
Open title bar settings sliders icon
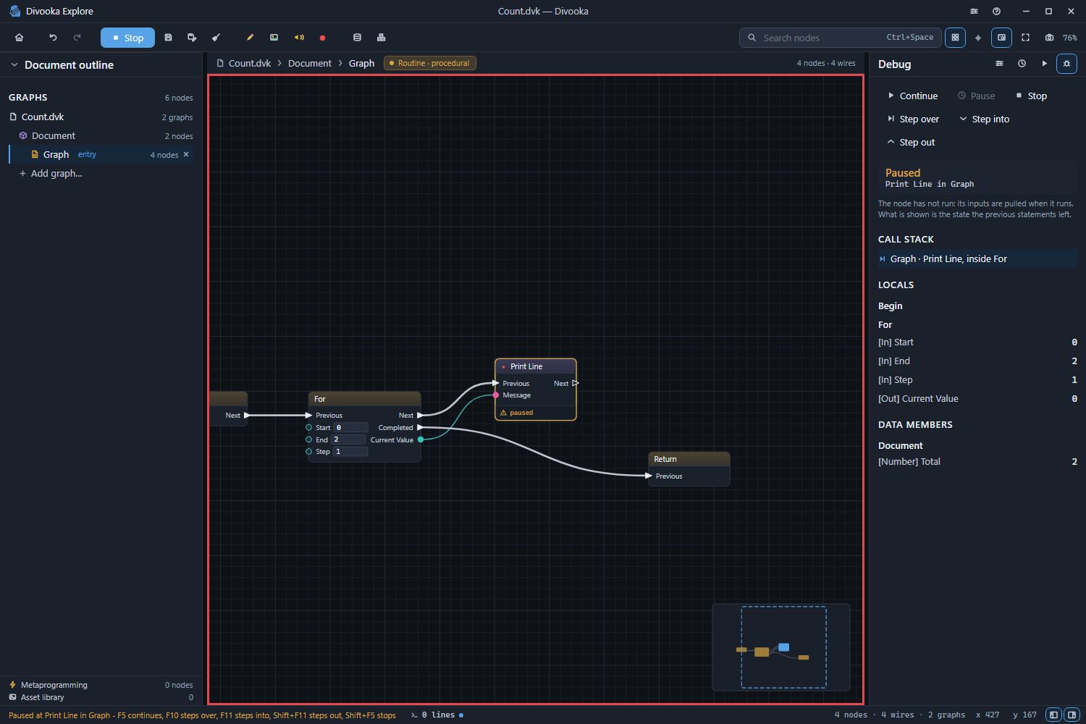click(x=974, y=12)
